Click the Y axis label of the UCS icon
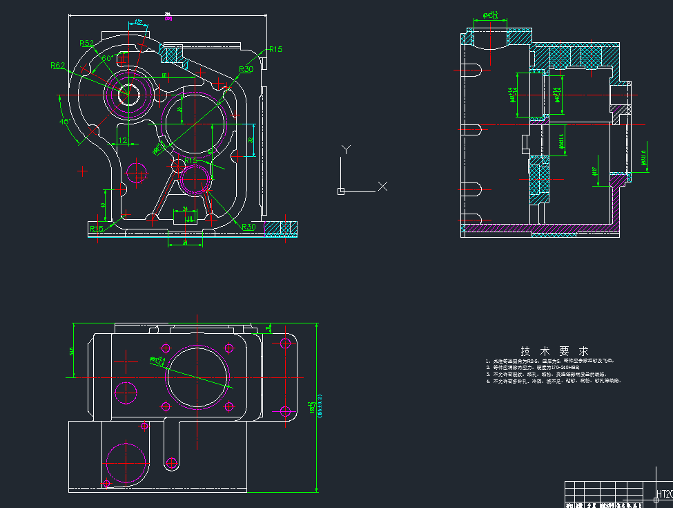This screenshot has width=673, height=508. coord(346,149)
